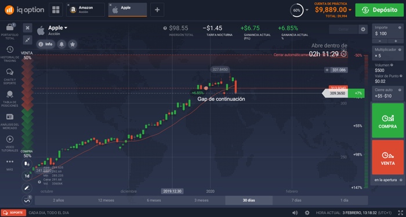This screenshot has height=217, width=406.
Task: Close the chart panel with X icon
Action: (27, 28)
